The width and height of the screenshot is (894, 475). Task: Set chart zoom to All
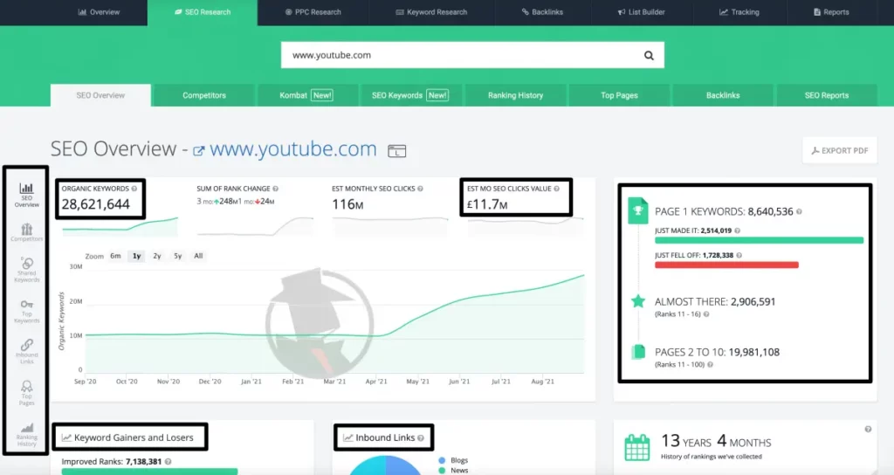coord(198,256)
